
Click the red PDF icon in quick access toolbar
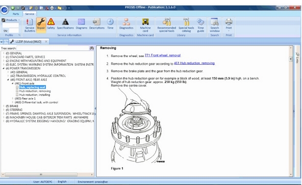coord(46,8)
